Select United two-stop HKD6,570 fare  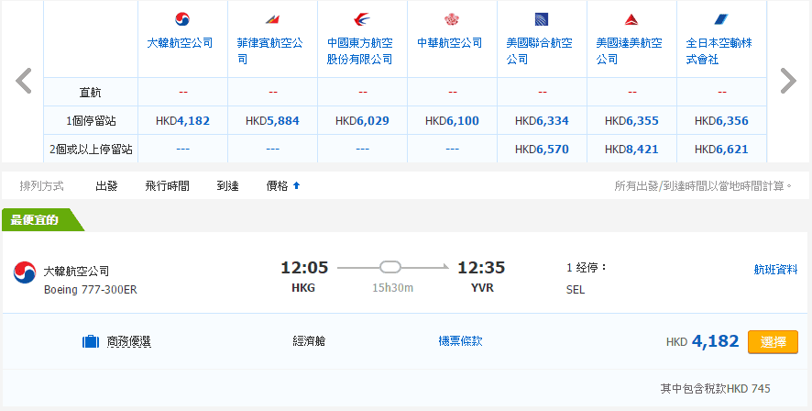pos(542,149)
